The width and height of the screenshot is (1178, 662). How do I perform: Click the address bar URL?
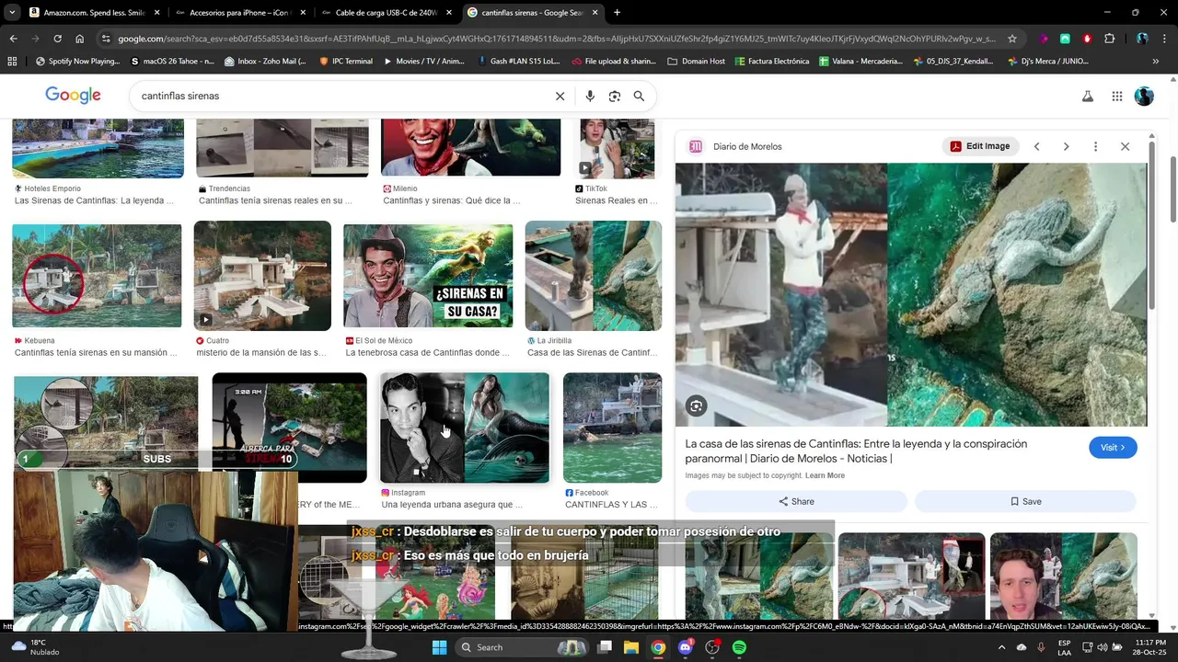click(x=556, y=39)
